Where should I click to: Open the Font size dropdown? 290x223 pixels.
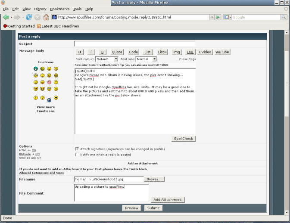146,59
